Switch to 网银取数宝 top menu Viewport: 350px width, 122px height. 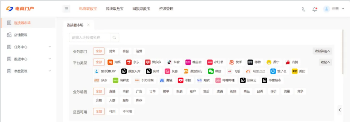(x=141, y=9)
